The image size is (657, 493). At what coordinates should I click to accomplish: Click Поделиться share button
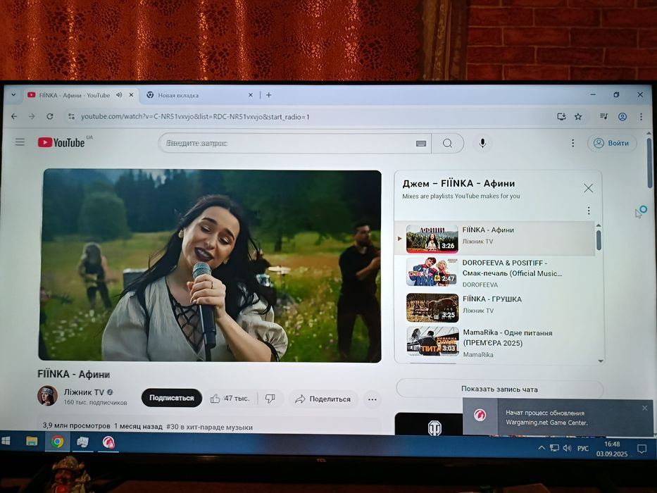pyautogui.click(x=323, y=399)
